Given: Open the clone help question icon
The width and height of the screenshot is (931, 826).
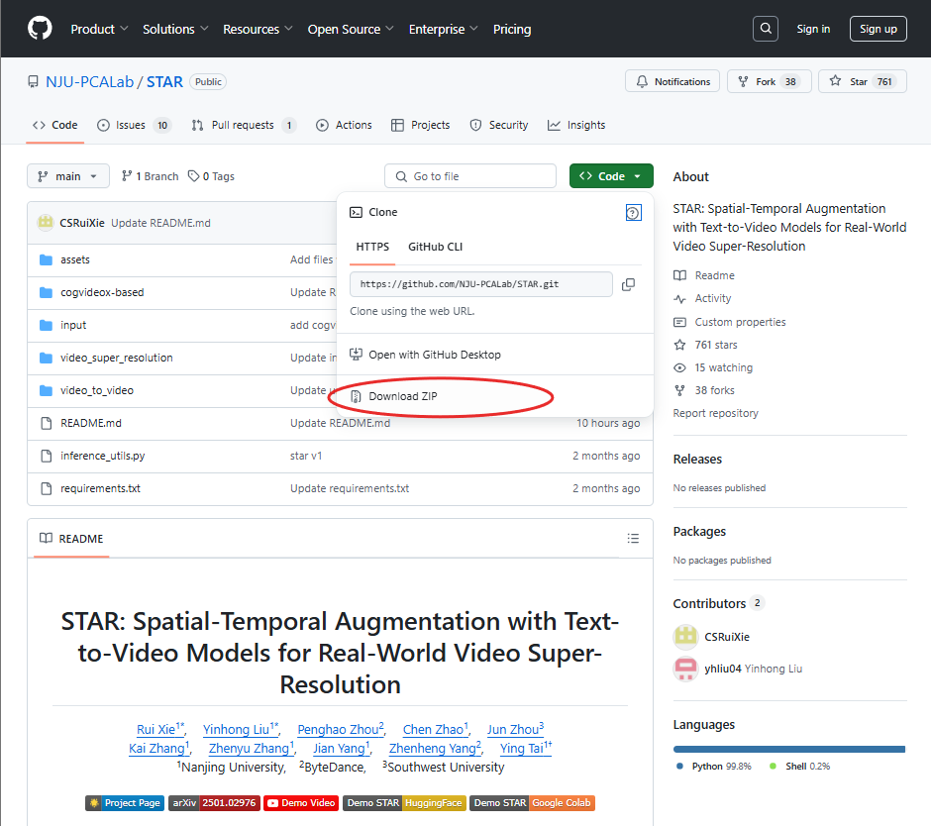Looking at the screenshot, I should [x=633, y=213].
